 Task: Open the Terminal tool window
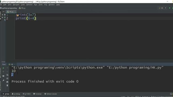37,94
